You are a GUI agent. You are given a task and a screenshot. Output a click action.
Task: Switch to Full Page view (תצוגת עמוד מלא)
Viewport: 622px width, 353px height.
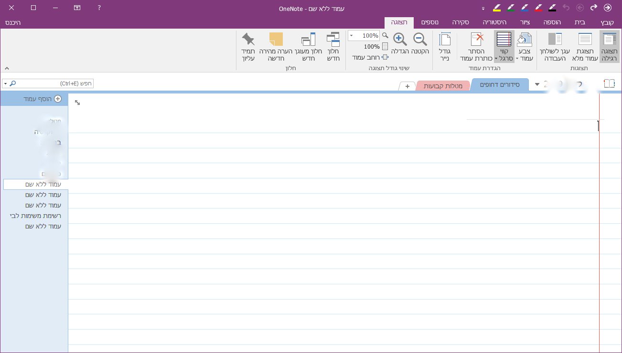click(x=584, y=45)
